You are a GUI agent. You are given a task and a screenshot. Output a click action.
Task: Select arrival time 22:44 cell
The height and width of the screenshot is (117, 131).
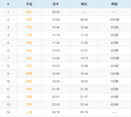[84, 104]
